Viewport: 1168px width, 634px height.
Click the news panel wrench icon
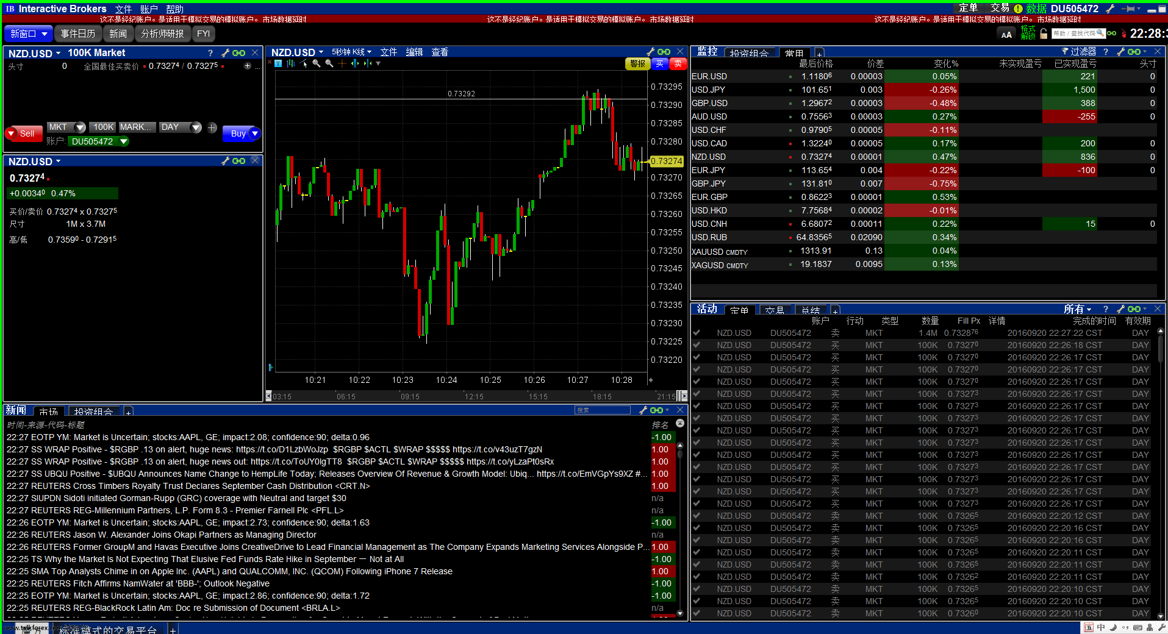pos(643,410)
